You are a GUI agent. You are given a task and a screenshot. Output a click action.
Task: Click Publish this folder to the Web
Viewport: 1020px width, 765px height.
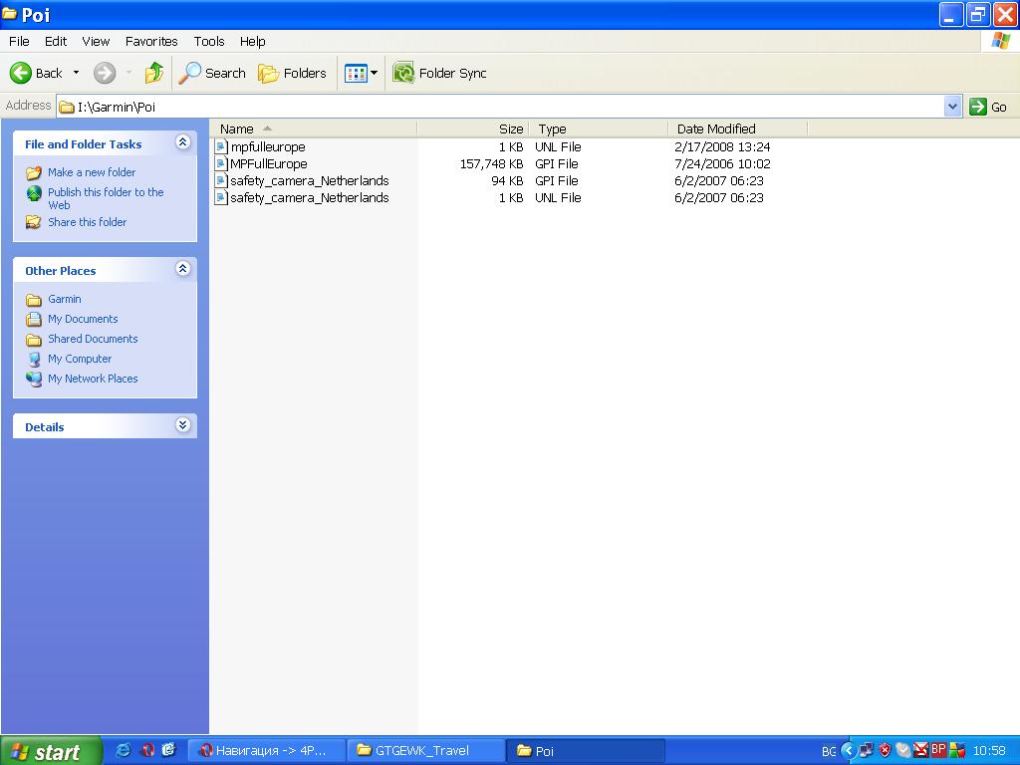coord(106,198)
